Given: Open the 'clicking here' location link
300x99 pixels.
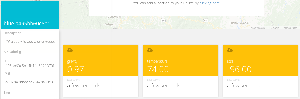Looking at the screenshot, I should click(209, 3).
